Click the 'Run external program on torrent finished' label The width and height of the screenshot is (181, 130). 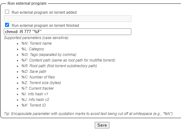click(45, 26)
